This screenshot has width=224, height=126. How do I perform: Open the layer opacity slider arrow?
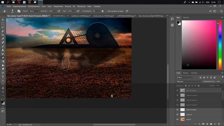tap(222, 82)
